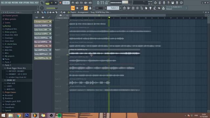
Task: Open the PATTERNS menu
Action: 15,3
